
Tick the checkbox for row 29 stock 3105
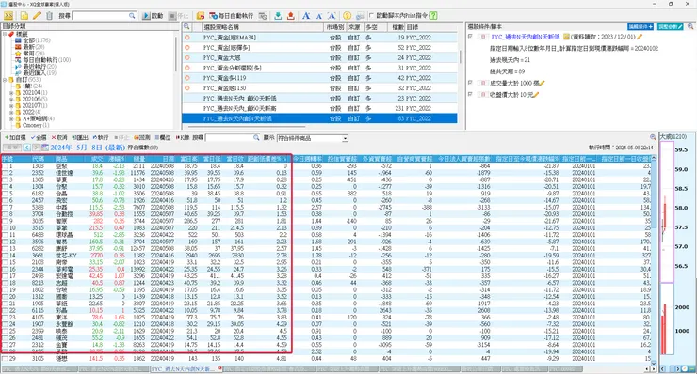click(5, 358)
